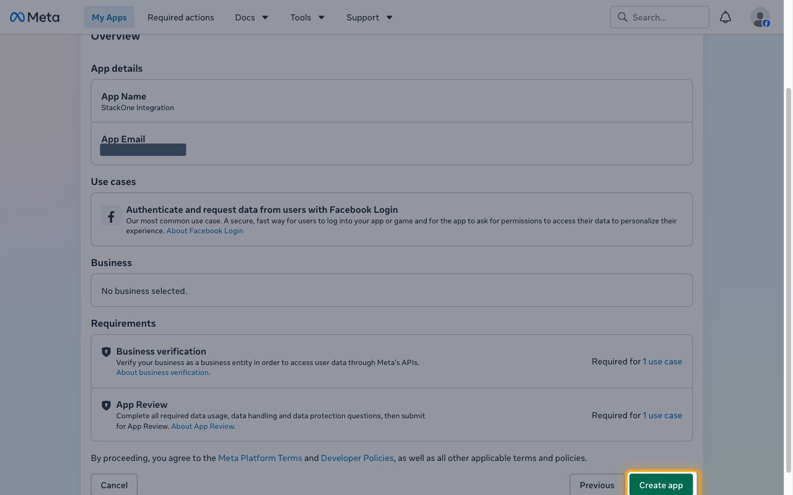Screen dimensions: 793x495
Task: Click '1 use case' for Business verification
Action: coord(662,361)
